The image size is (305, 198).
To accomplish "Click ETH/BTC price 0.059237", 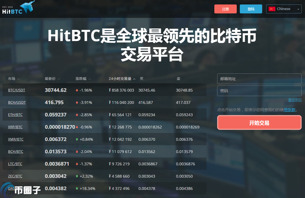I will pos(56,115).
